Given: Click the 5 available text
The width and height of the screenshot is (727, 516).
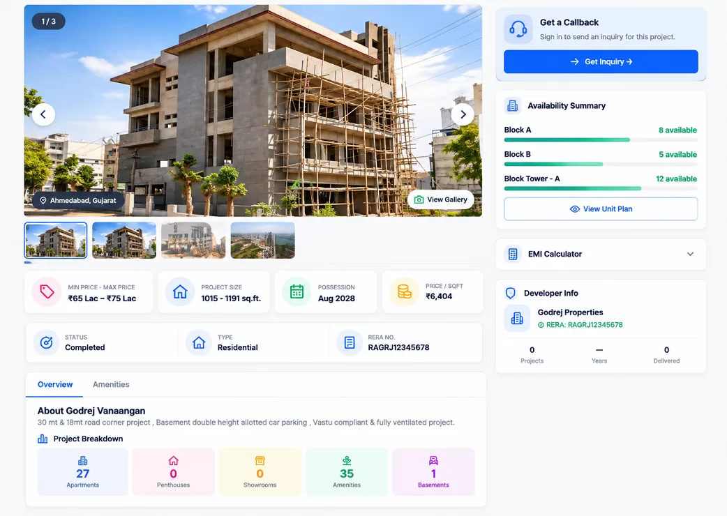Looking at the screenshot, I should [678, 155].
